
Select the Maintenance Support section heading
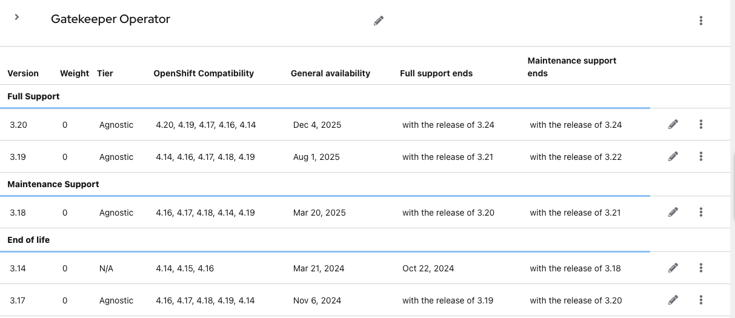pos(53,184)
